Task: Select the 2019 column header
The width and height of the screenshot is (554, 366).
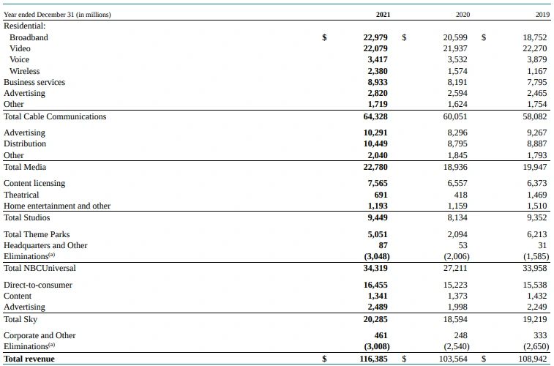Action: point(543,15)
